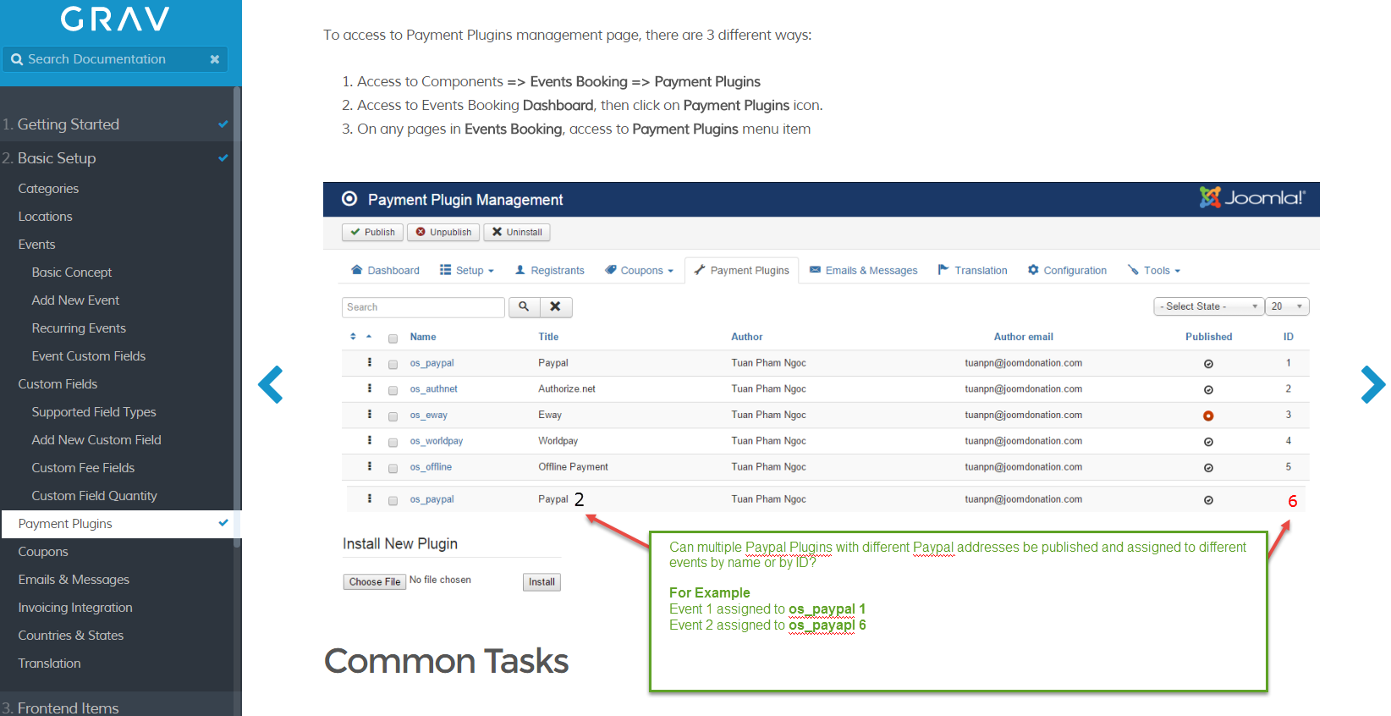The image size is (1391, 716).
Task: Click the clear search X button in plugin list
Action: tap(556, 306)
